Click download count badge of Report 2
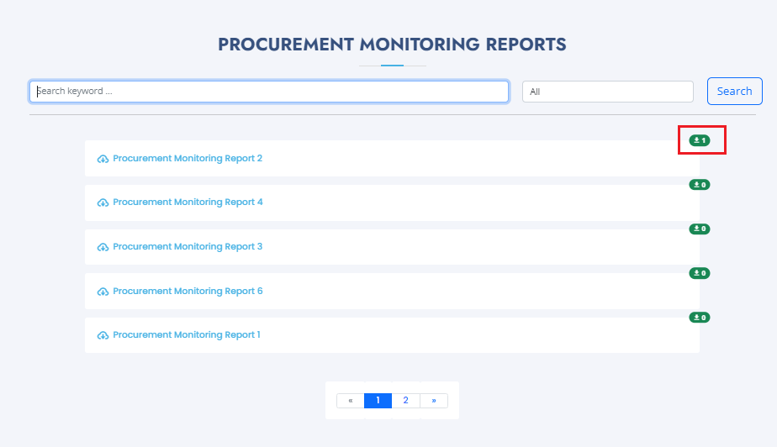Image resolution: width=777 pixels, height=447 pixels. point(699,140)
